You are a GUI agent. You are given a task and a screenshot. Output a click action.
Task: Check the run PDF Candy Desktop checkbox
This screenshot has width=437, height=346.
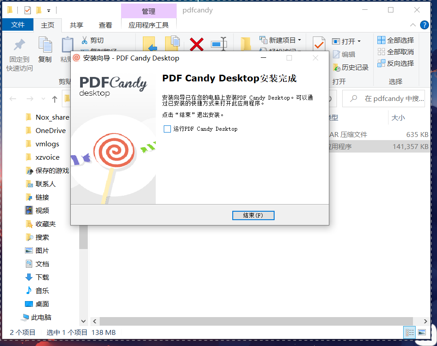pyautogui.click(x=167, y=129)
